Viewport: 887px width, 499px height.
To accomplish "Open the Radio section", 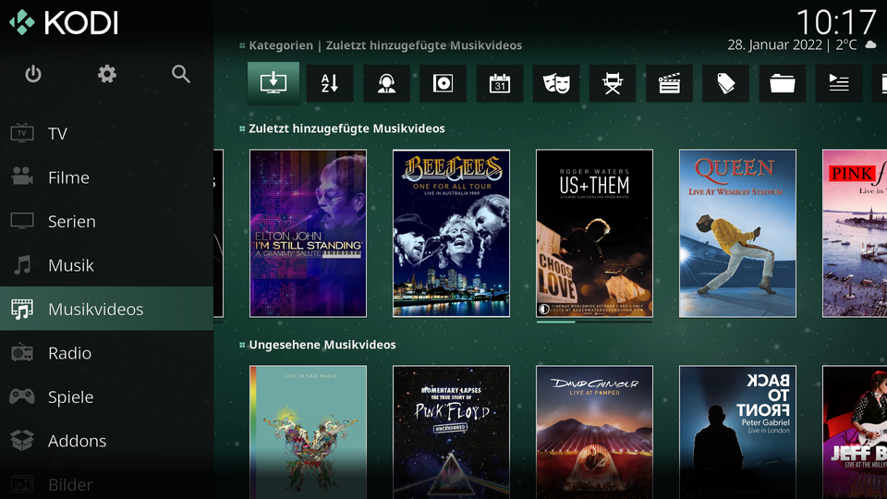I will pos(106,352).
